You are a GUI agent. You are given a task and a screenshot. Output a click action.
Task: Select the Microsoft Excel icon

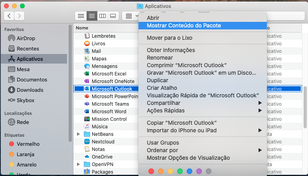87,74
